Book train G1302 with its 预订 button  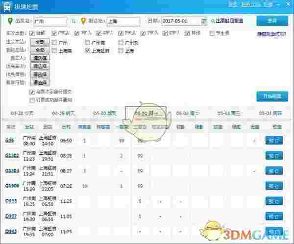pyautogui.click(x=274, y=156)
